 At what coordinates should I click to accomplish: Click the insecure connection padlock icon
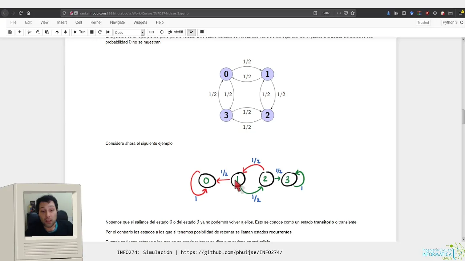[71, 13]
